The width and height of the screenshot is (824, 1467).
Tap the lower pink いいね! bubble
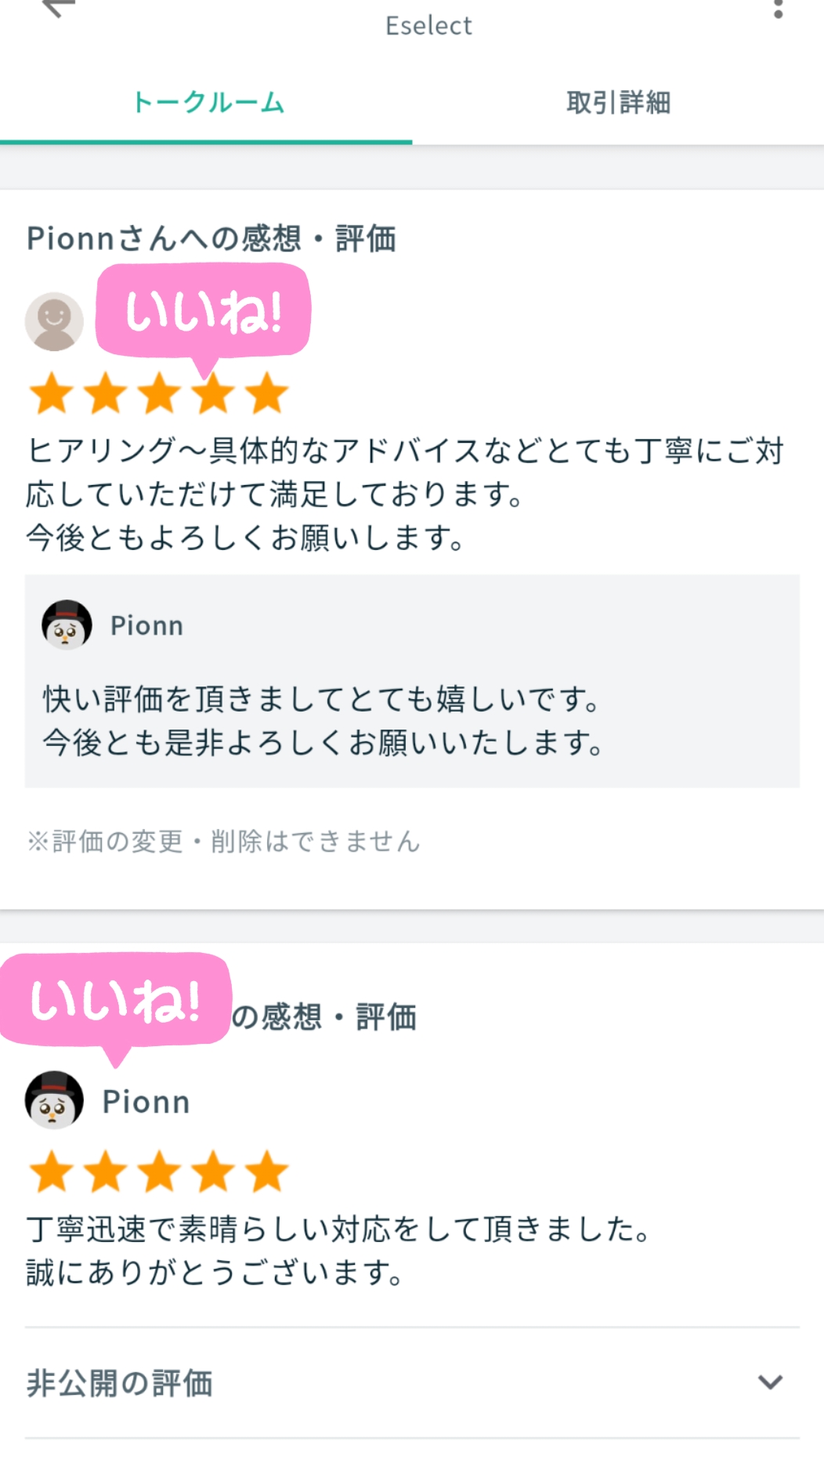115,1001
